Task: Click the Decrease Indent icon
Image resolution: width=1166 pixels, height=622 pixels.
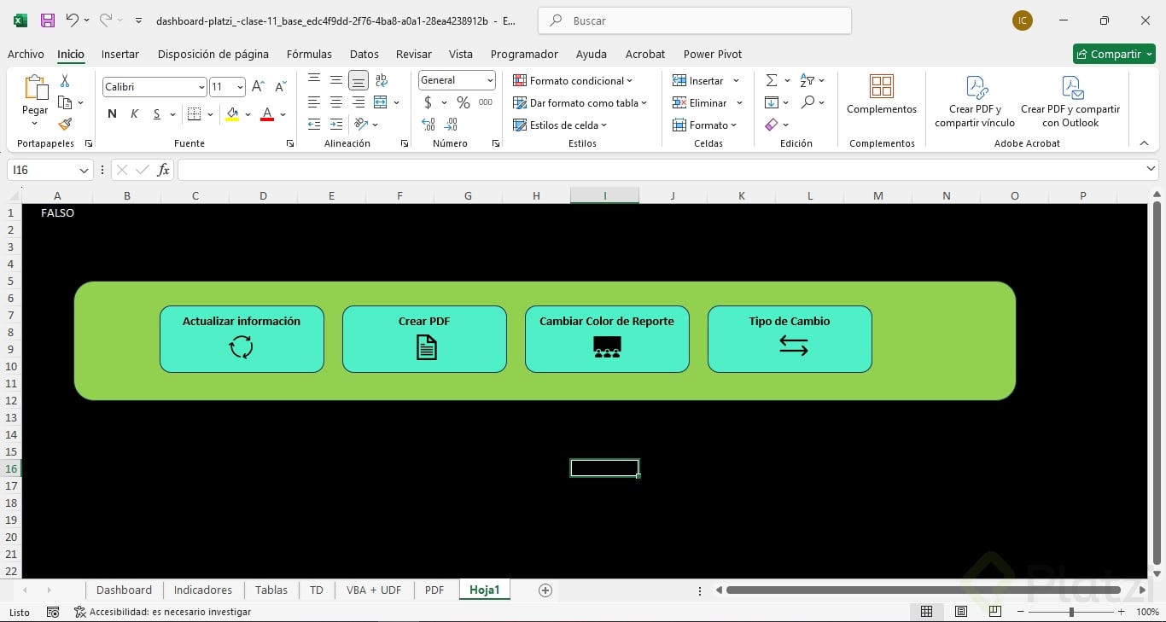Action: click(314, 125)
